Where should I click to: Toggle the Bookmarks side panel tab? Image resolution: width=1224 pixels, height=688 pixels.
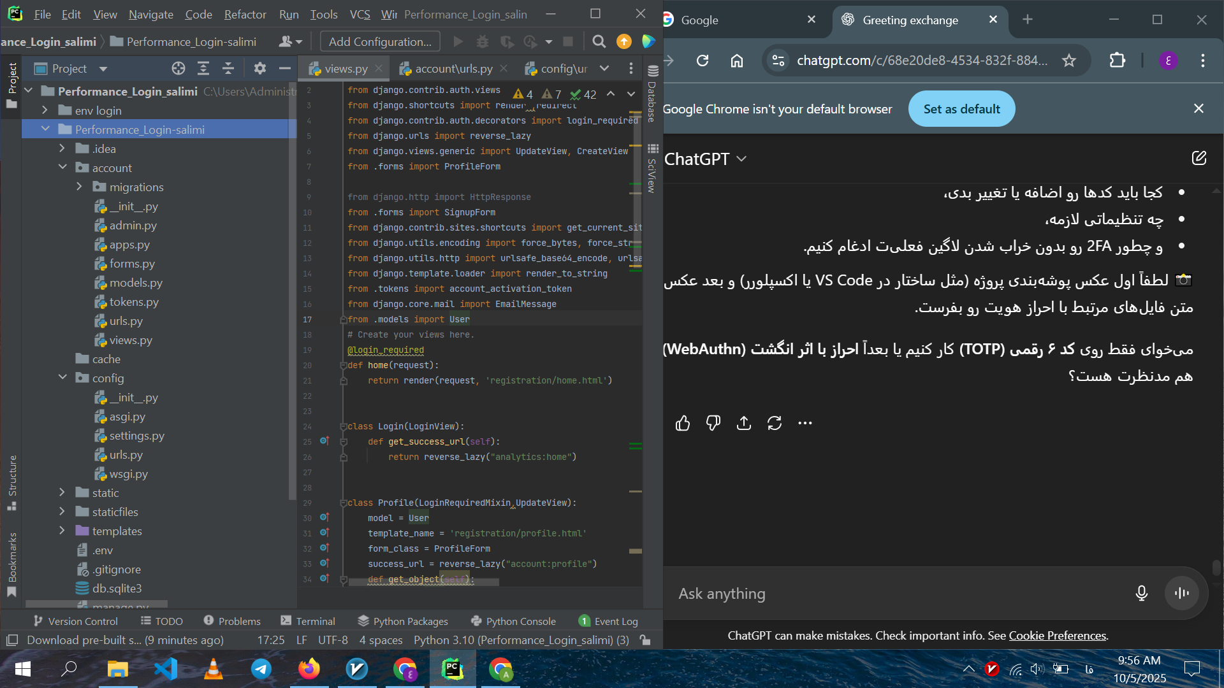[11, 564]
